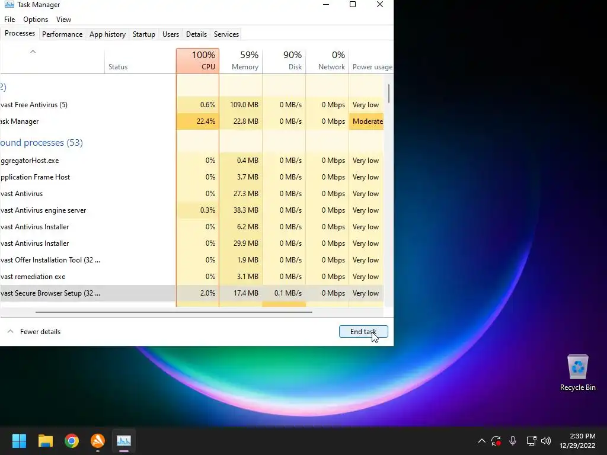Click the sync tray icon with red dot

tap(496, 441)
